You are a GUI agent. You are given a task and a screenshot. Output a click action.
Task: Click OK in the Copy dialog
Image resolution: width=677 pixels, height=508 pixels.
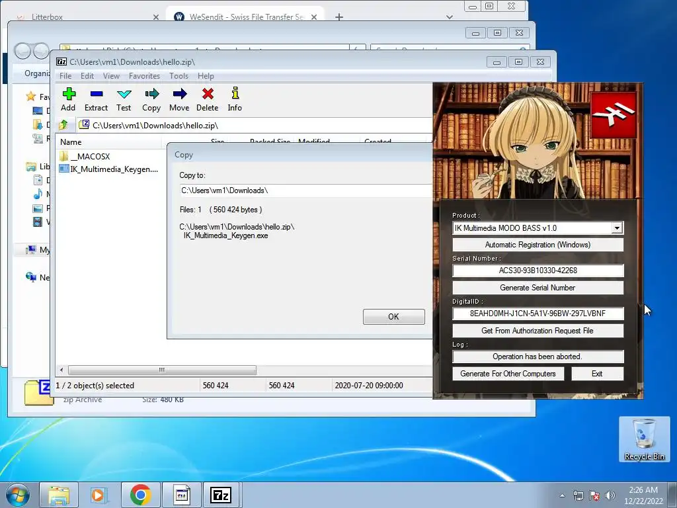[x=394, y=317]
